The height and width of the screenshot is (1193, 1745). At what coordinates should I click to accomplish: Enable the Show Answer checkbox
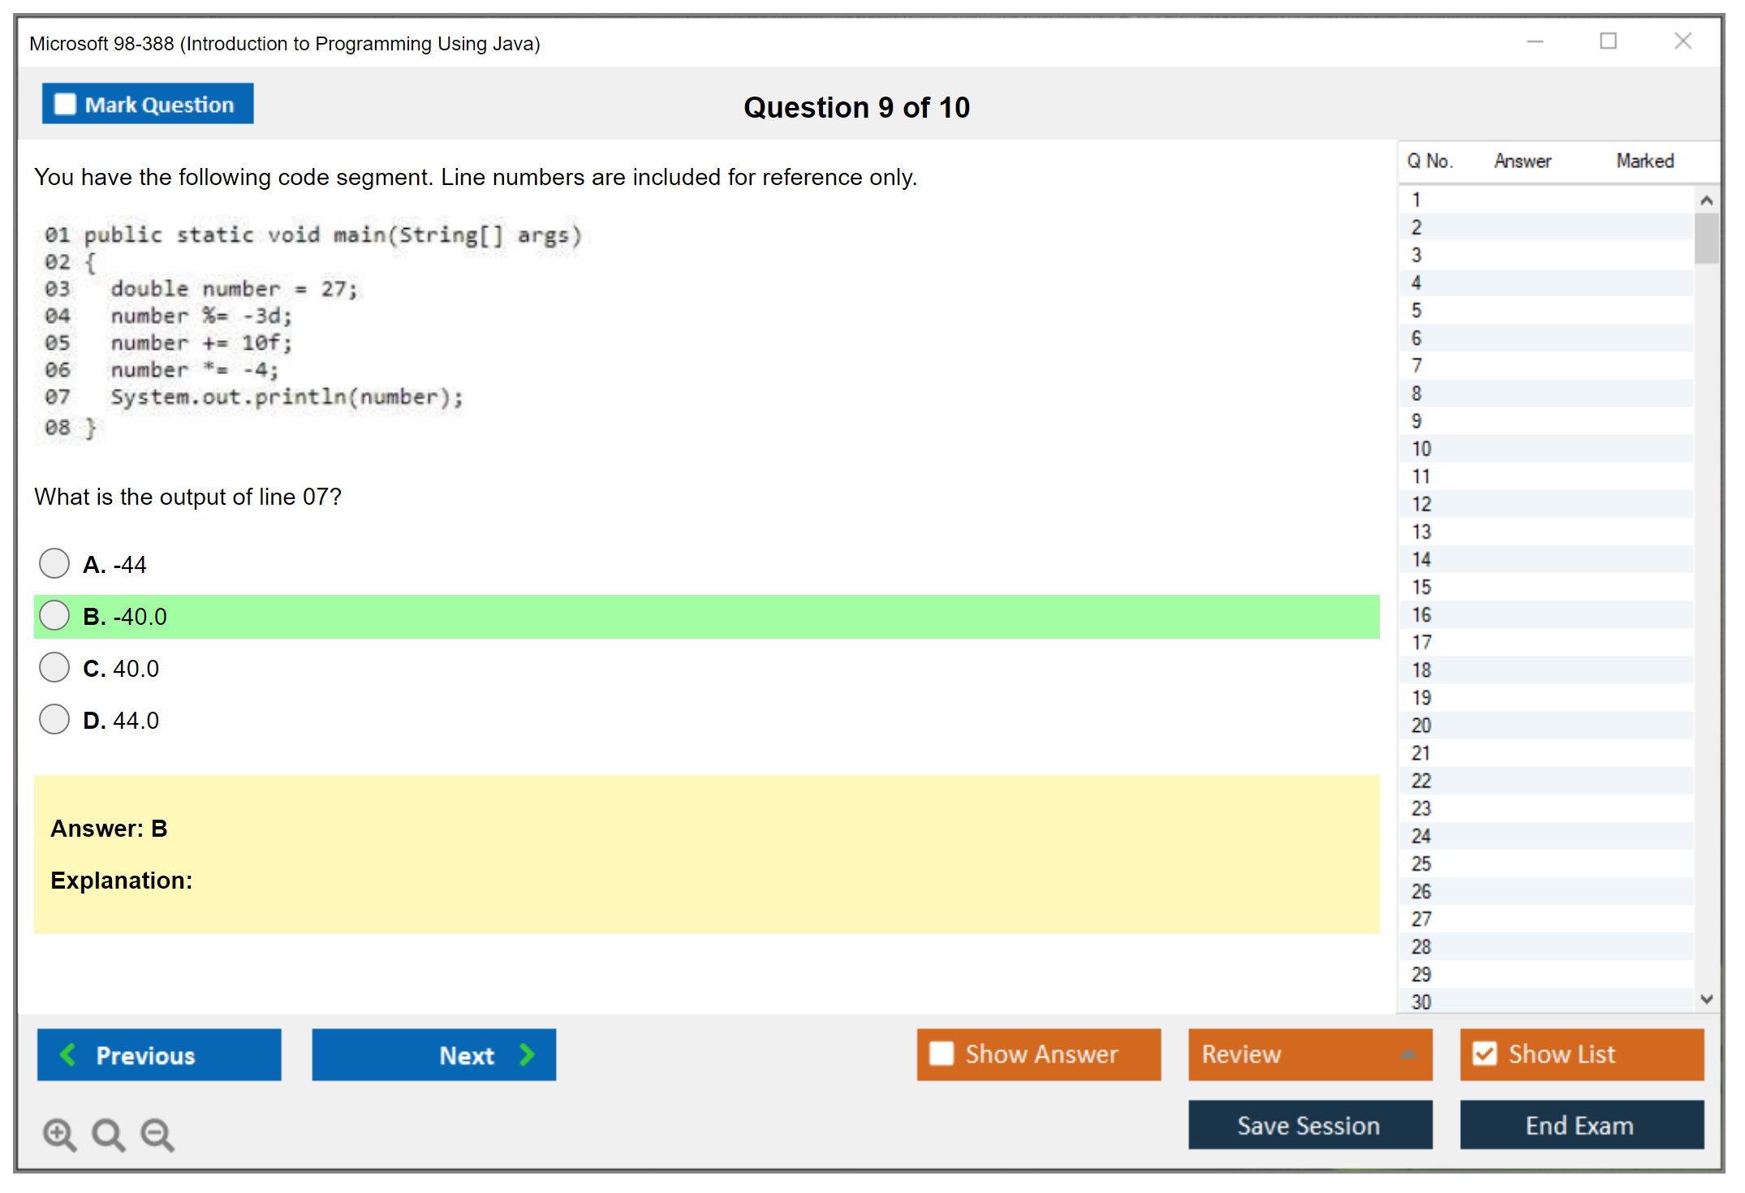pos(941,1053)
